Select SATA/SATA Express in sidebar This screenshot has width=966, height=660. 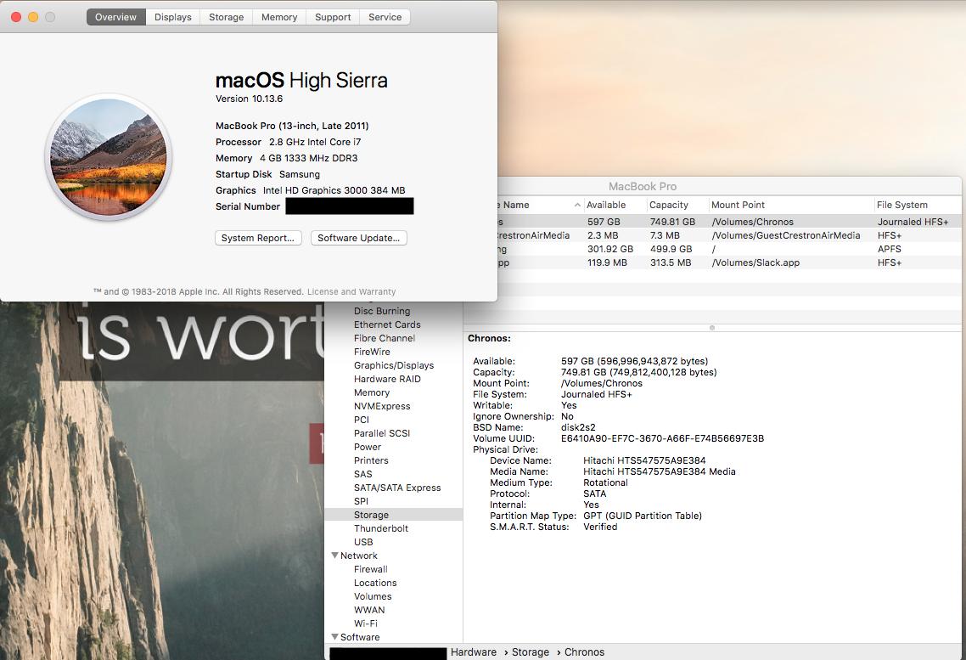[397, 487]
